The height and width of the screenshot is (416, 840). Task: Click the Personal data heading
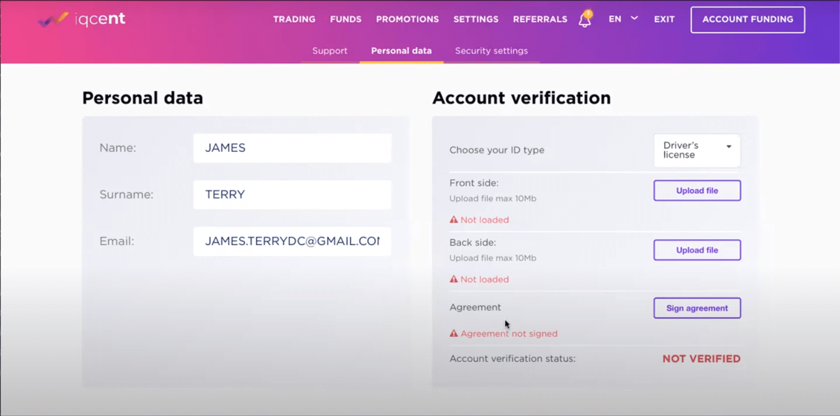[142, 98]
